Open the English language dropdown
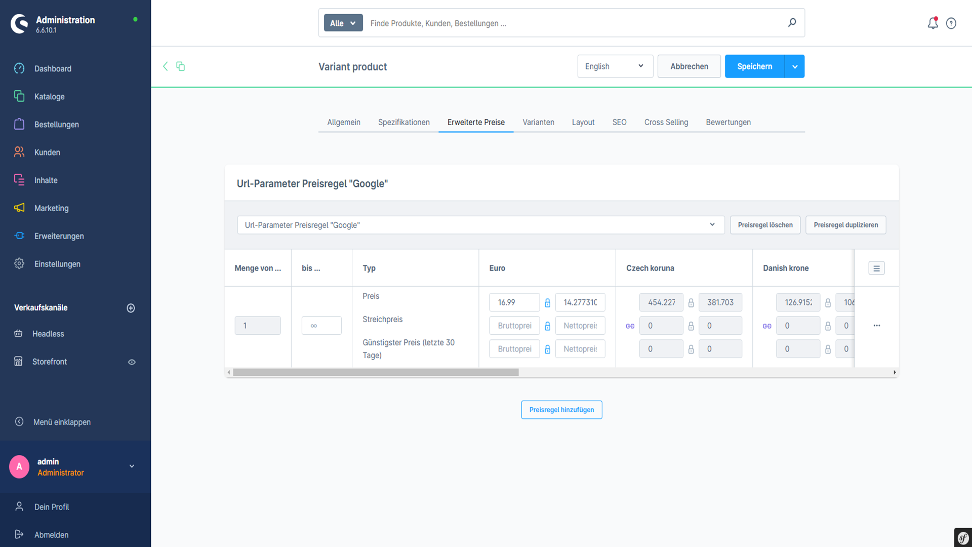 (x=615, y=66)
